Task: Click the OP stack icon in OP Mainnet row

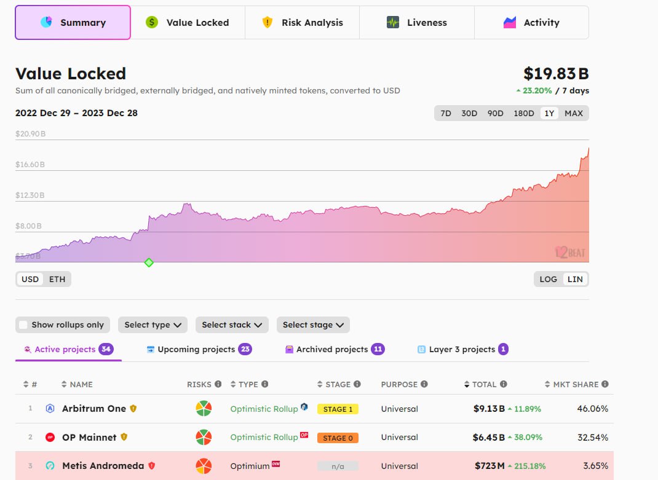Action: pyautogui.click(x=304, y=435)
